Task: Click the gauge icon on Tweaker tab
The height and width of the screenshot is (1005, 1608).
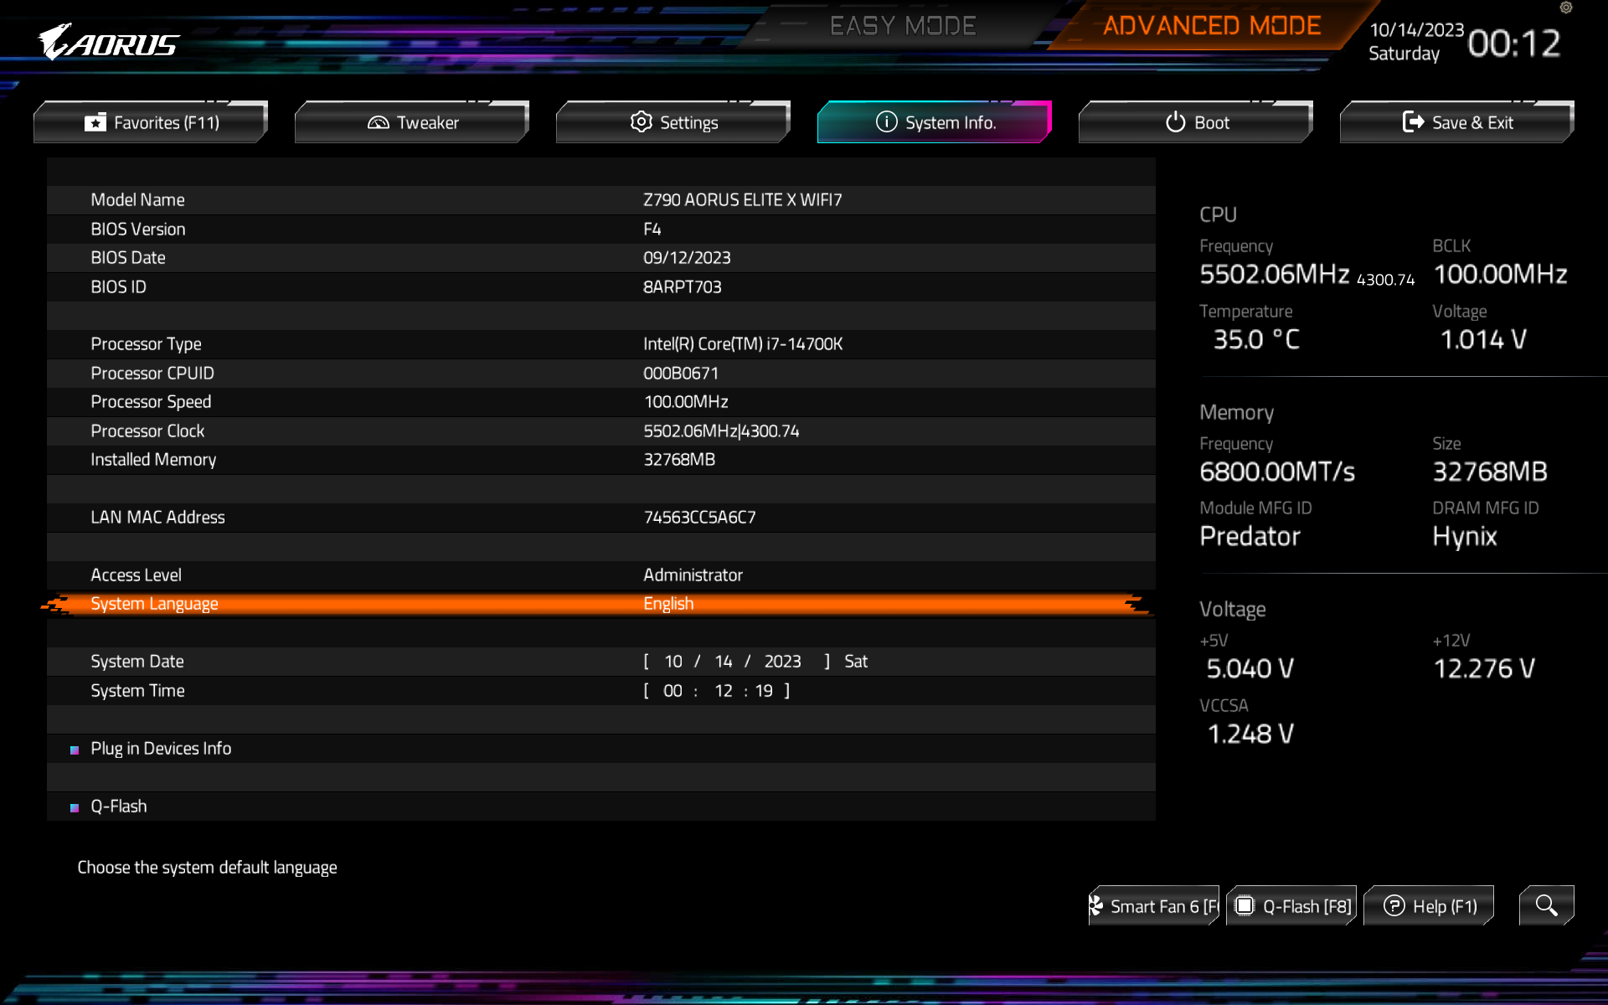Action: point(379,122)
